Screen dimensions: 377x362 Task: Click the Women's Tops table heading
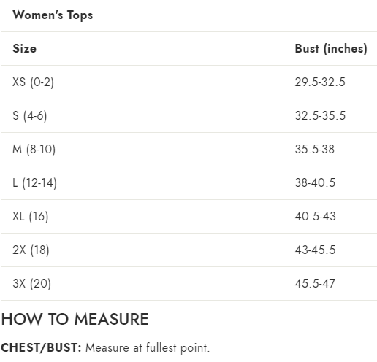tap(53, 15)
